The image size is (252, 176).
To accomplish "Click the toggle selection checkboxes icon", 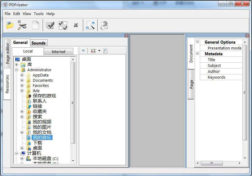I will [x=63, y=25].
